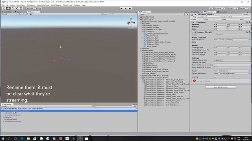The width and height of the screenshot is (252, 141).
Task: Click the Terrain Neighbours object picker circle
Action: (250, 73)
